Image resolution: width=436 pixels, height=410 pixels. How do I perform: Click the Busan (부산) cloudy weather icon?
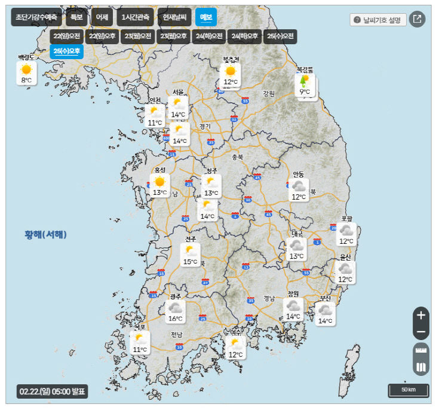(x=325, y=313)
